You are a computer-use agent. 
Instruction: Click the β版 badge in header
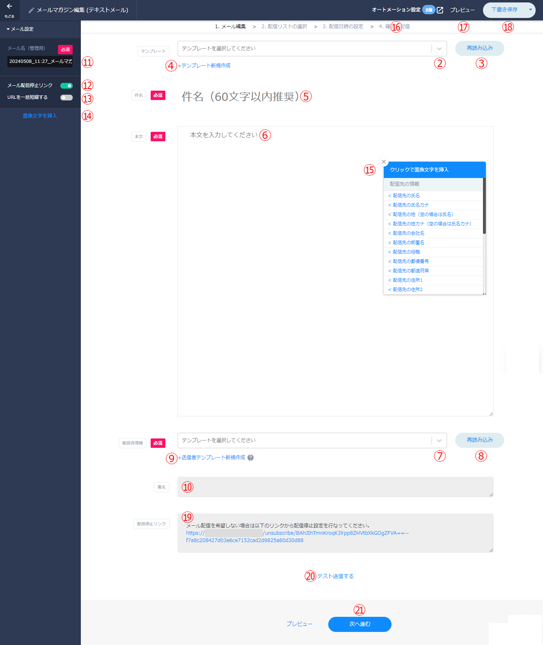429,10
